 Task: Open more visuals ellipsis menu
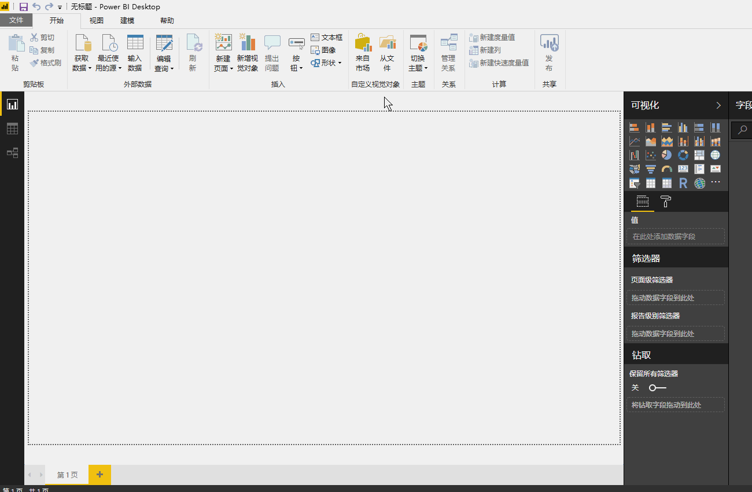pos(716,182)
